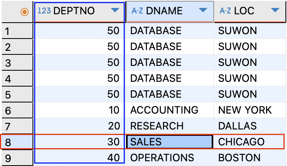Select the DNAME column header
The image size is (287, 166).
point(170,12)
